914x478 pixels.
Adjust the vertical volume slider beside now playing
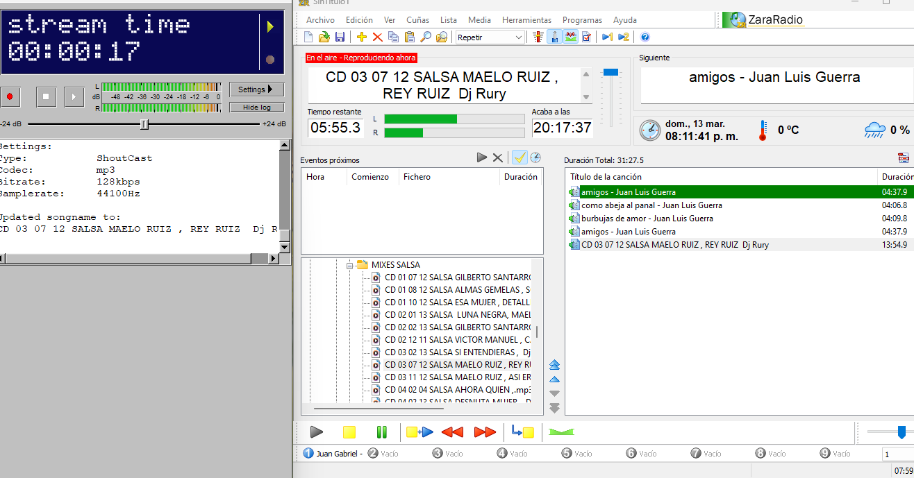610,72
